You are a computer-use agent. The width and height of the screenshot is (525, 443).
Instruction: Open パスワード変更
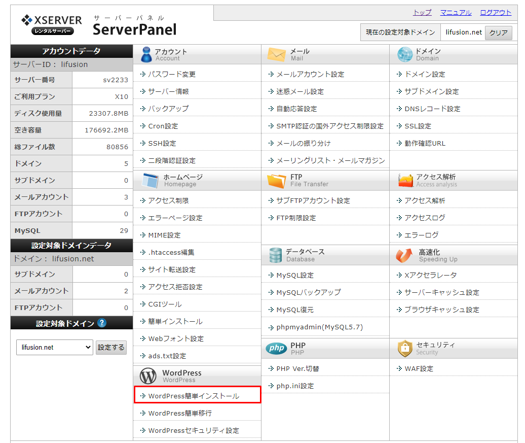tap(172, 74)
